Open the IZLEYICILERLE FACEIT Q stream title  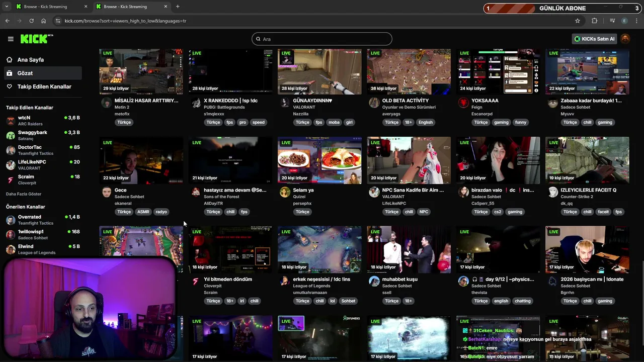tap(589, 190)
